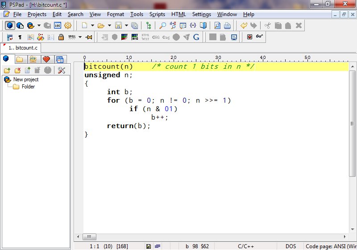Open project tools wrench icon
Image resolution: width=357 pixels, height=250 pixels.
pos(62,71)
